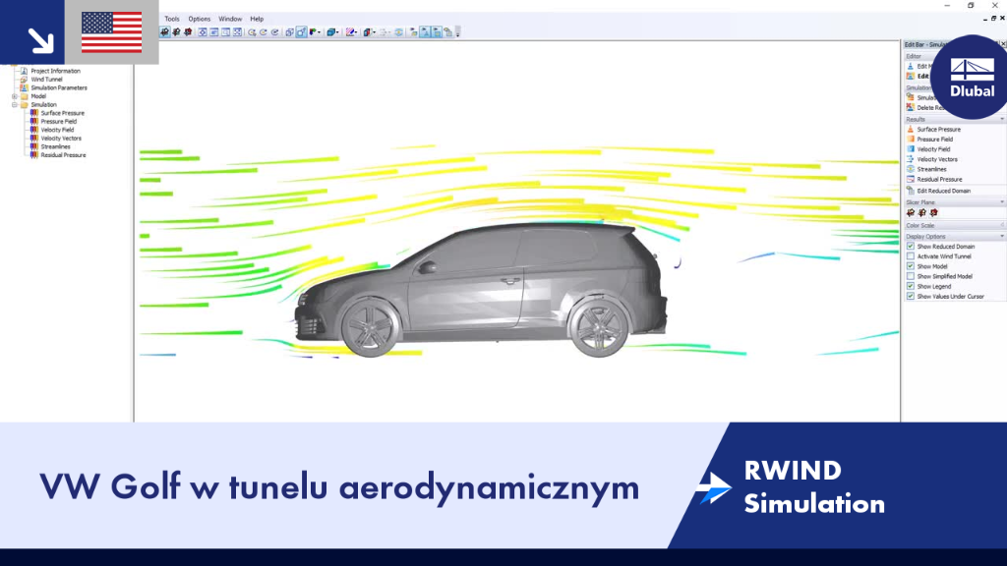This screenshot has width=1007, height=566.
Task: Expand the Model tree node
Action: (14, 96)
